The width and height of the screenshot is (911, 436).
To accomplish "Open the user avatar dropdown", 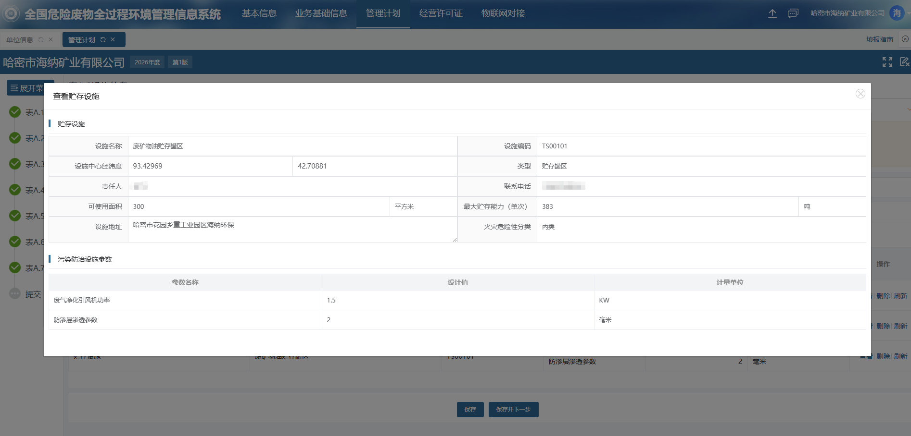I will pyautogui.click(x=897, y=13).
